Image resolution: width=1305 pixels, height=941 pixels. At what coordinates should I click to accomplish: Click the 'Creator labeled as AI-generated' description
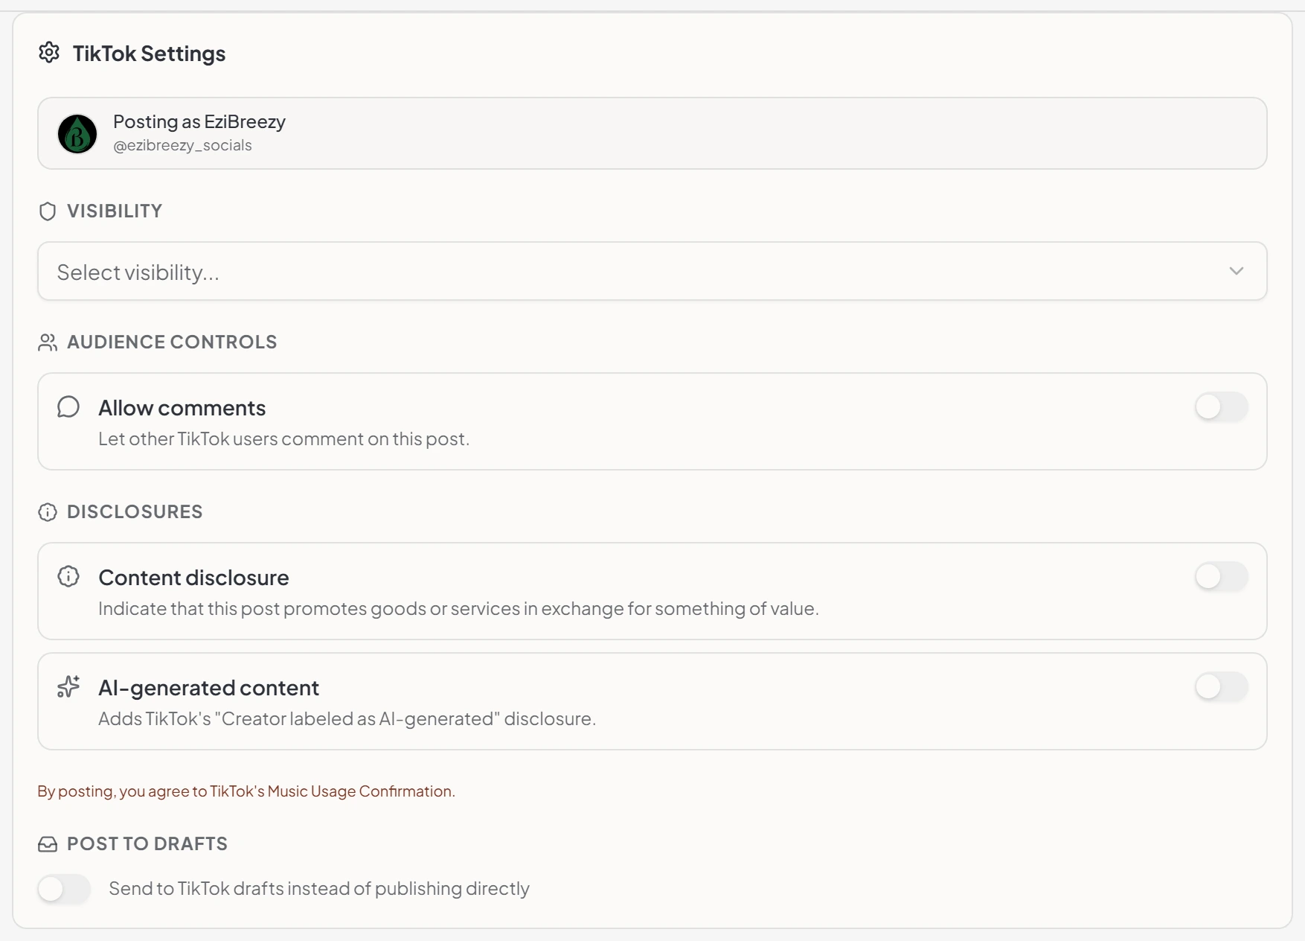tap(347, 719)
